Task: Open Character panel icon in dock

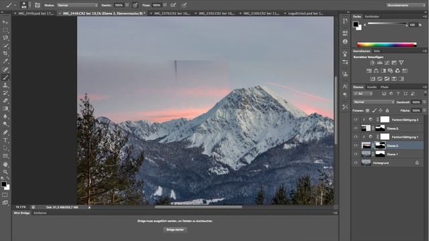Action: pos(345,86)
